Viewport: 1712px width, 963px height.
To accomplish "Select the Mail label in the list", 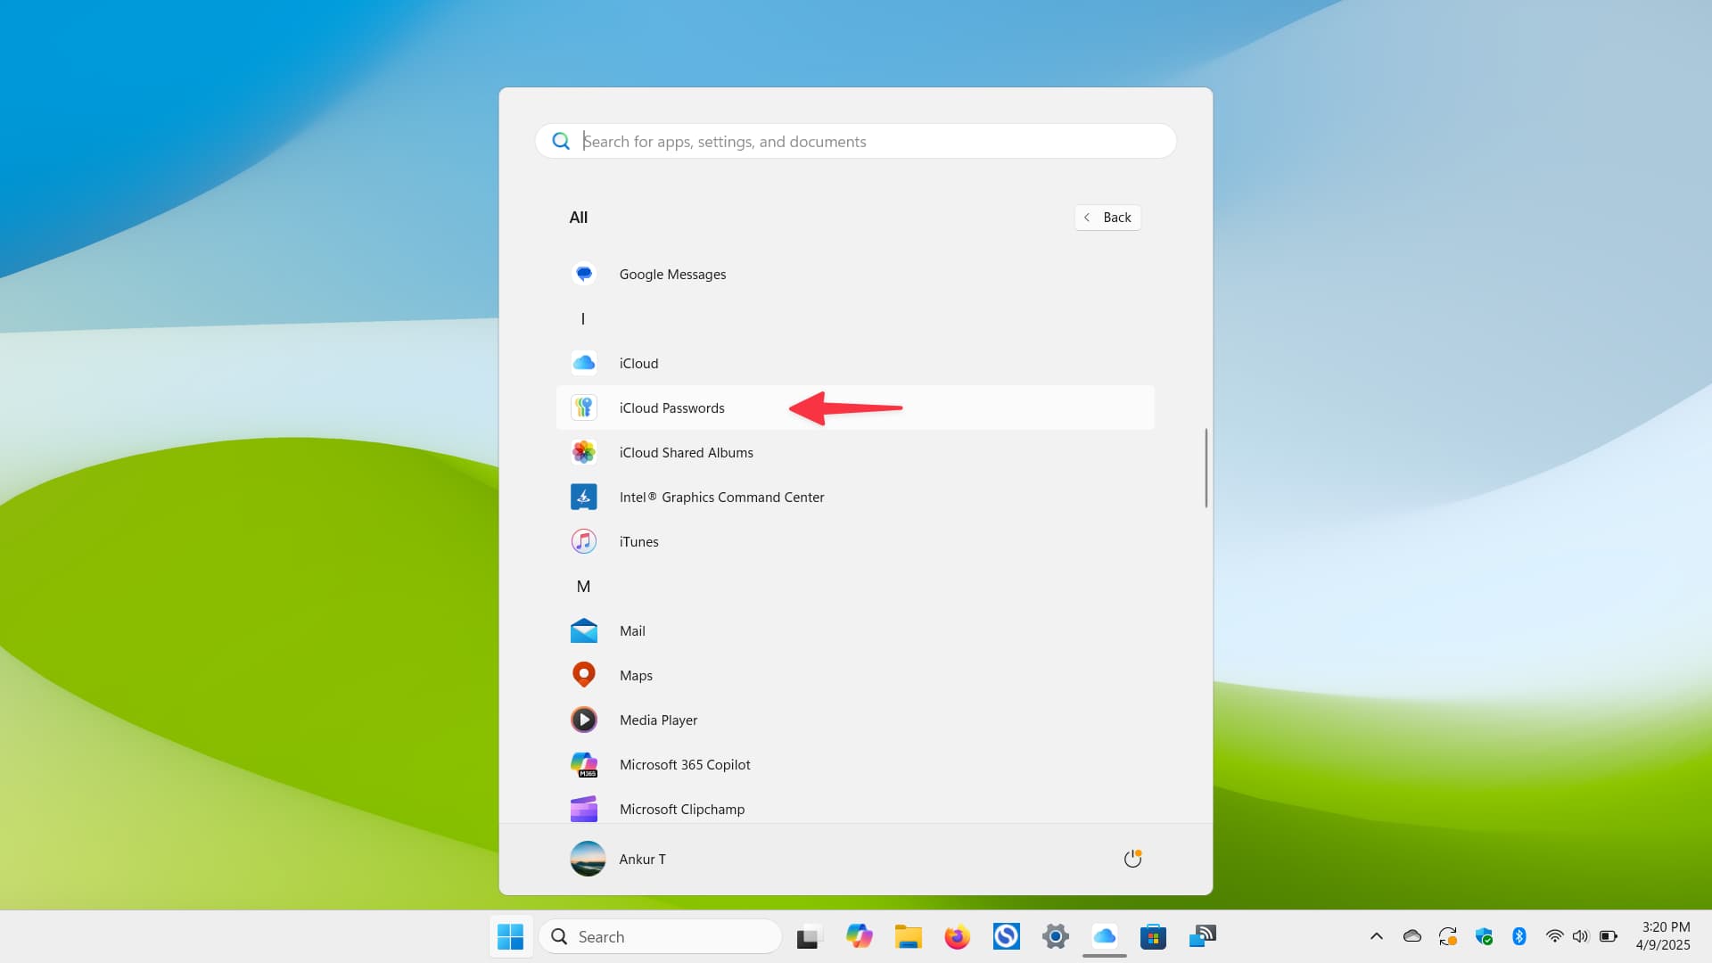I will pos(632,630).
